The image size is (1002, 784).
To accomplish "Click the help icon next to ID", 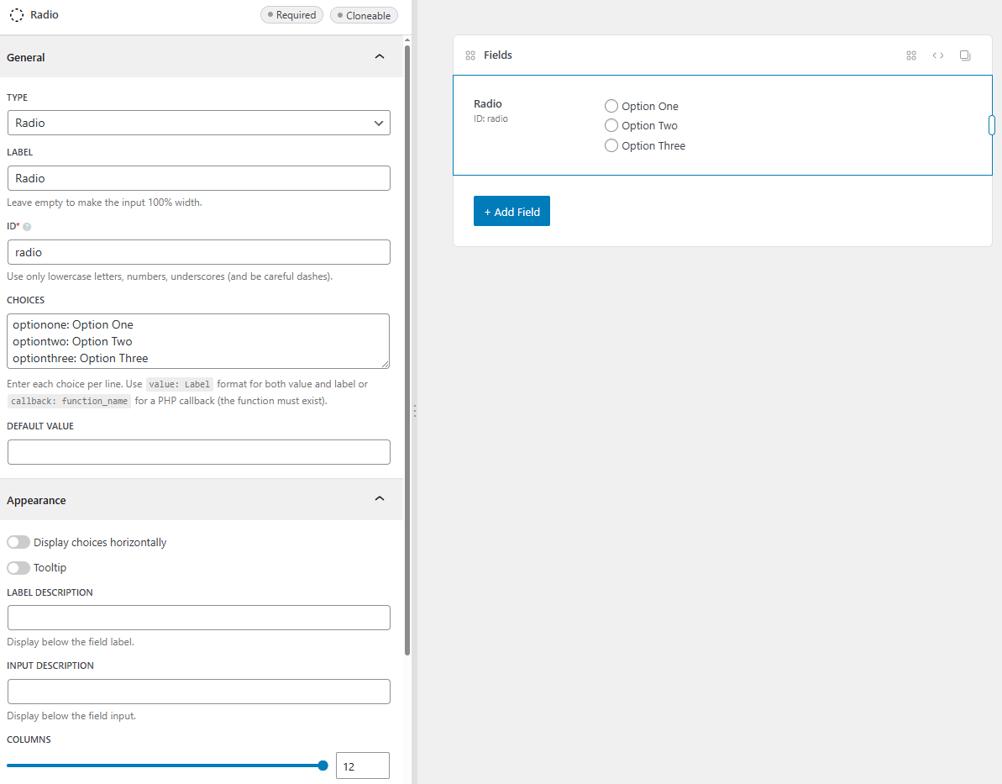I will [x=27, y=227].
